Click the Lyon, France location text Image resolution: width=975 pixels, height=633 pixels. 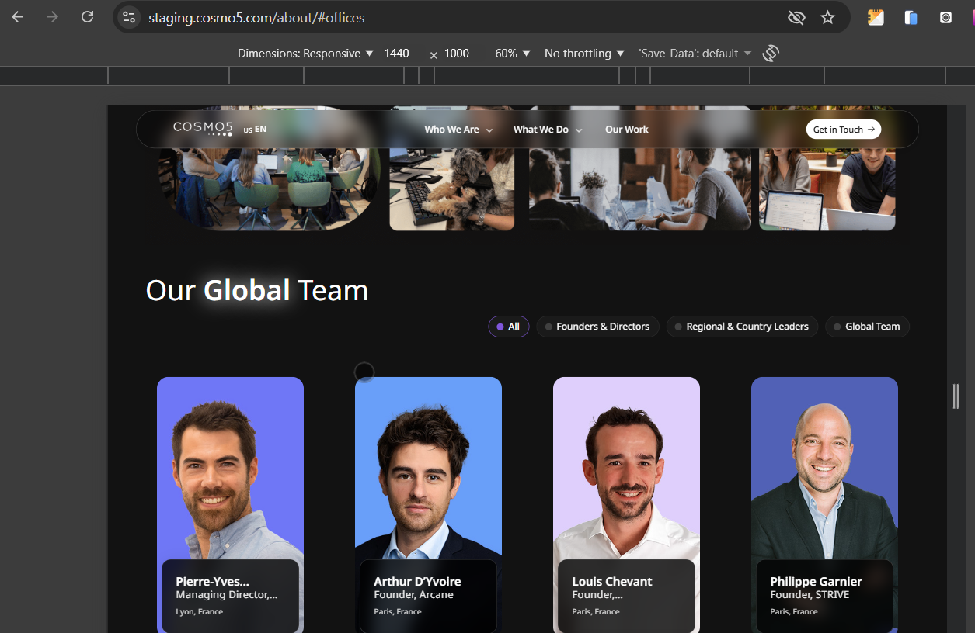(x=199, y=612)
